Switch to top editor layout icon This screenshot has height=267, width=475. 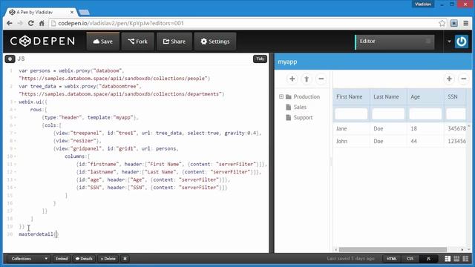(456, 259)
